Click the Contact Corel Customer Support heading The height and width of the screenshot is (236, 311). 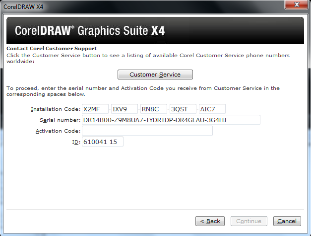52,49
